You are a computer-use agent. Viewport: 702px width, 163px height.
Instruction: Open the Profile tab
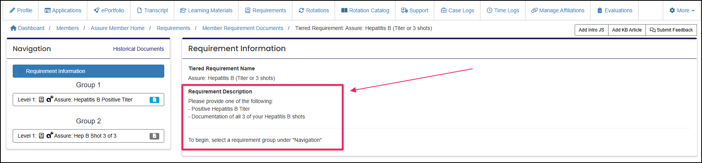point(21,10)
